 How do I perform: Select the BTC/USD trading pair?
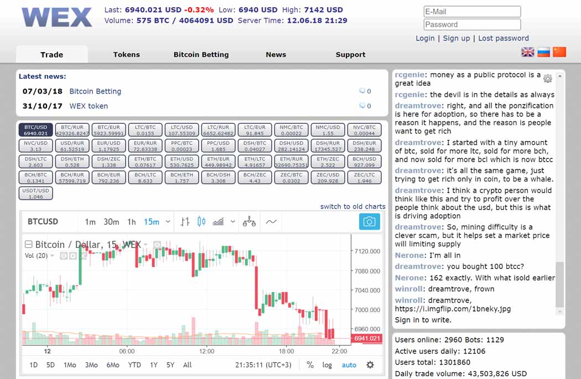tap(35, 130)
